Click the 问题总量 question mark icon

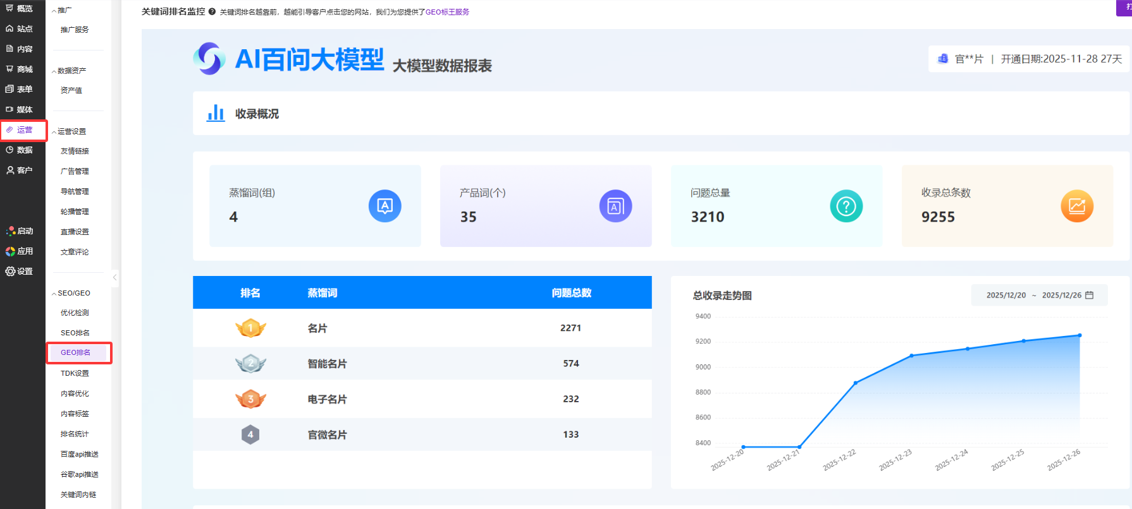click(846, 206)
